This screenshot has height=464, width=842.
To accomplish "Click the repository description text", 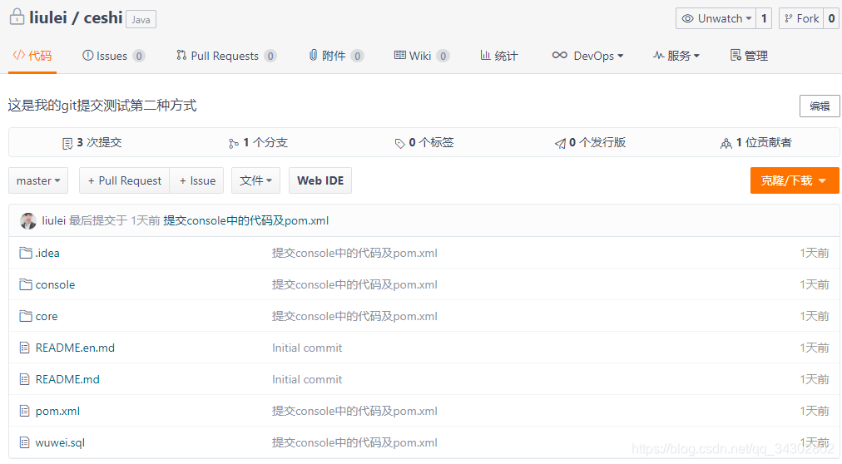I will click(102, 105).
